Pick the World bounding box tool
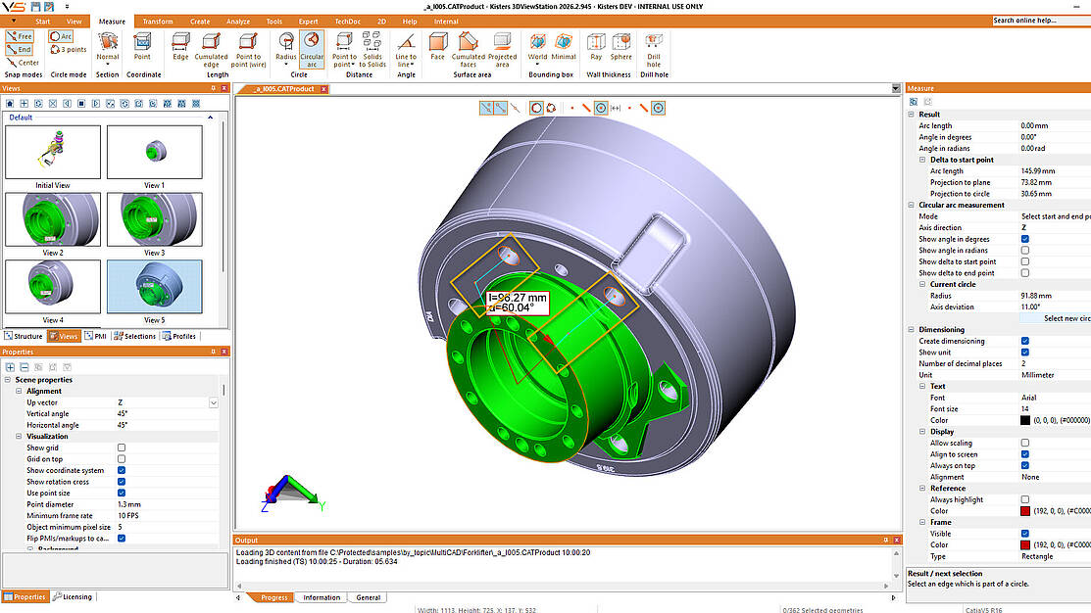Image resolution: width=1091 pixels, height=613 pixels. coord(537,47)
